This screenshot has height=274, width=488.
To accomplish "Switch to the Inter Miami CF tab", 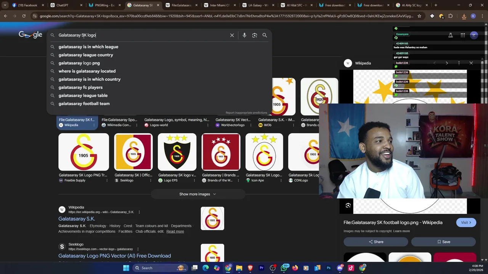I will pyautogui.click(x=219, y=5).
